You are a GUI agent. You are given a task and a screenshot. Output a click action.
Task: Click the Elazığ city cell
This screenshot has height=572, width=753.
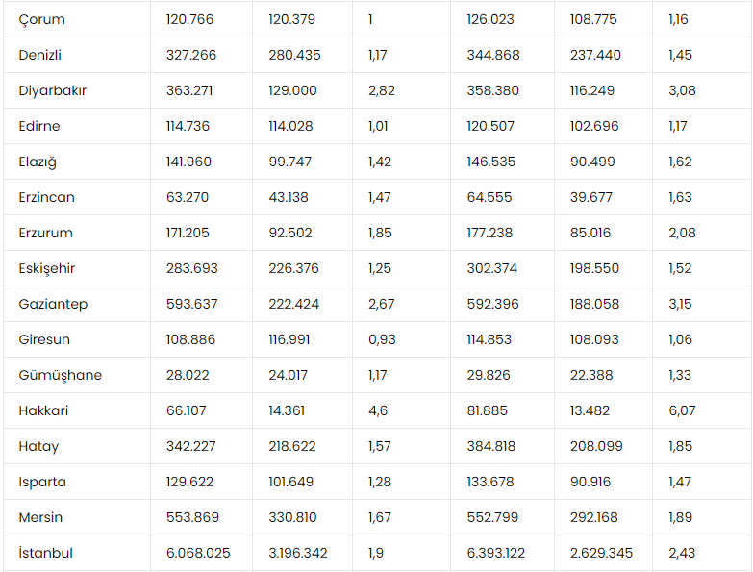pos(38,162)
